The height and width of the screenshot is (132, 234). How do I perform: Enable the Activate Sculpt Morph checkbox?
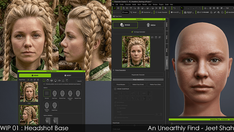click(x=115, y=89)
